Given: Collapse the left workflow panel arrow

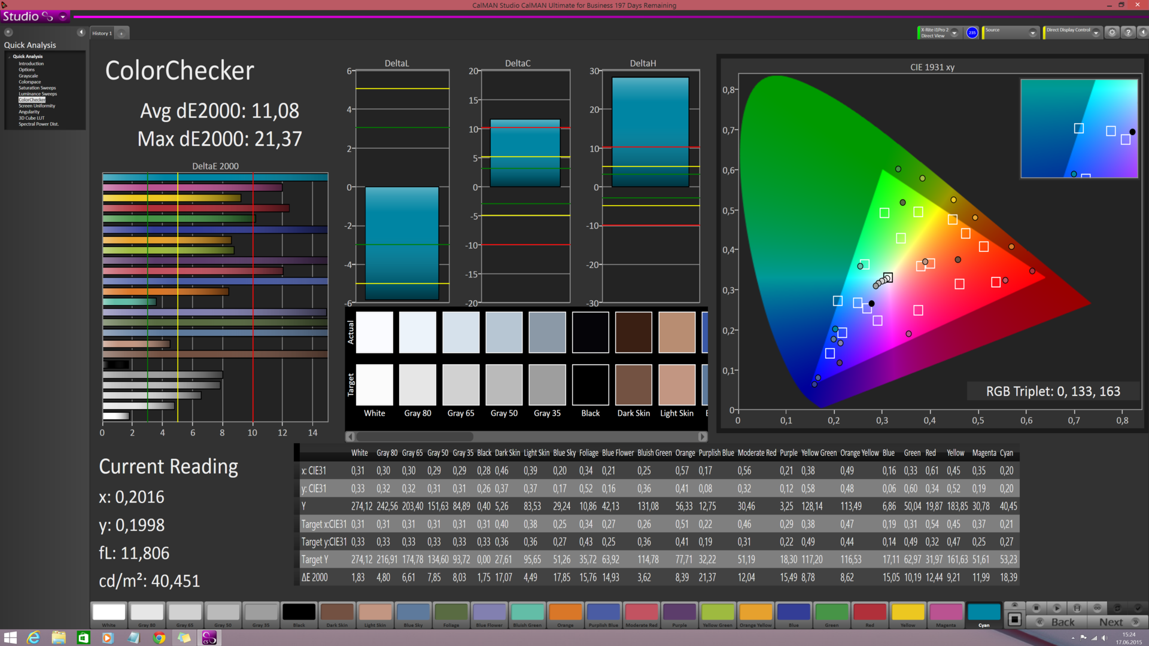Looking at the screenshot, I should [81, 32].
